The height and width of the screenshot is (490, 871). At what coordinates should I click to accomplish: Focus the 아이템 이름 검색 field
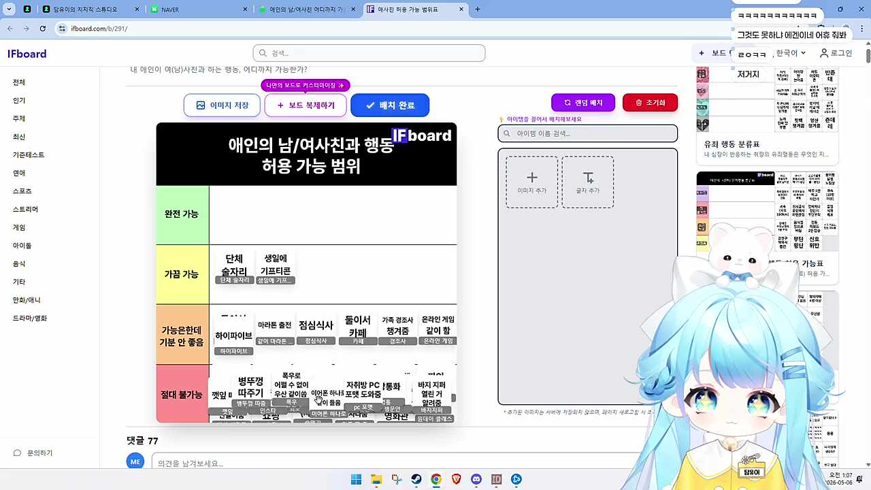tap(588, 133)
